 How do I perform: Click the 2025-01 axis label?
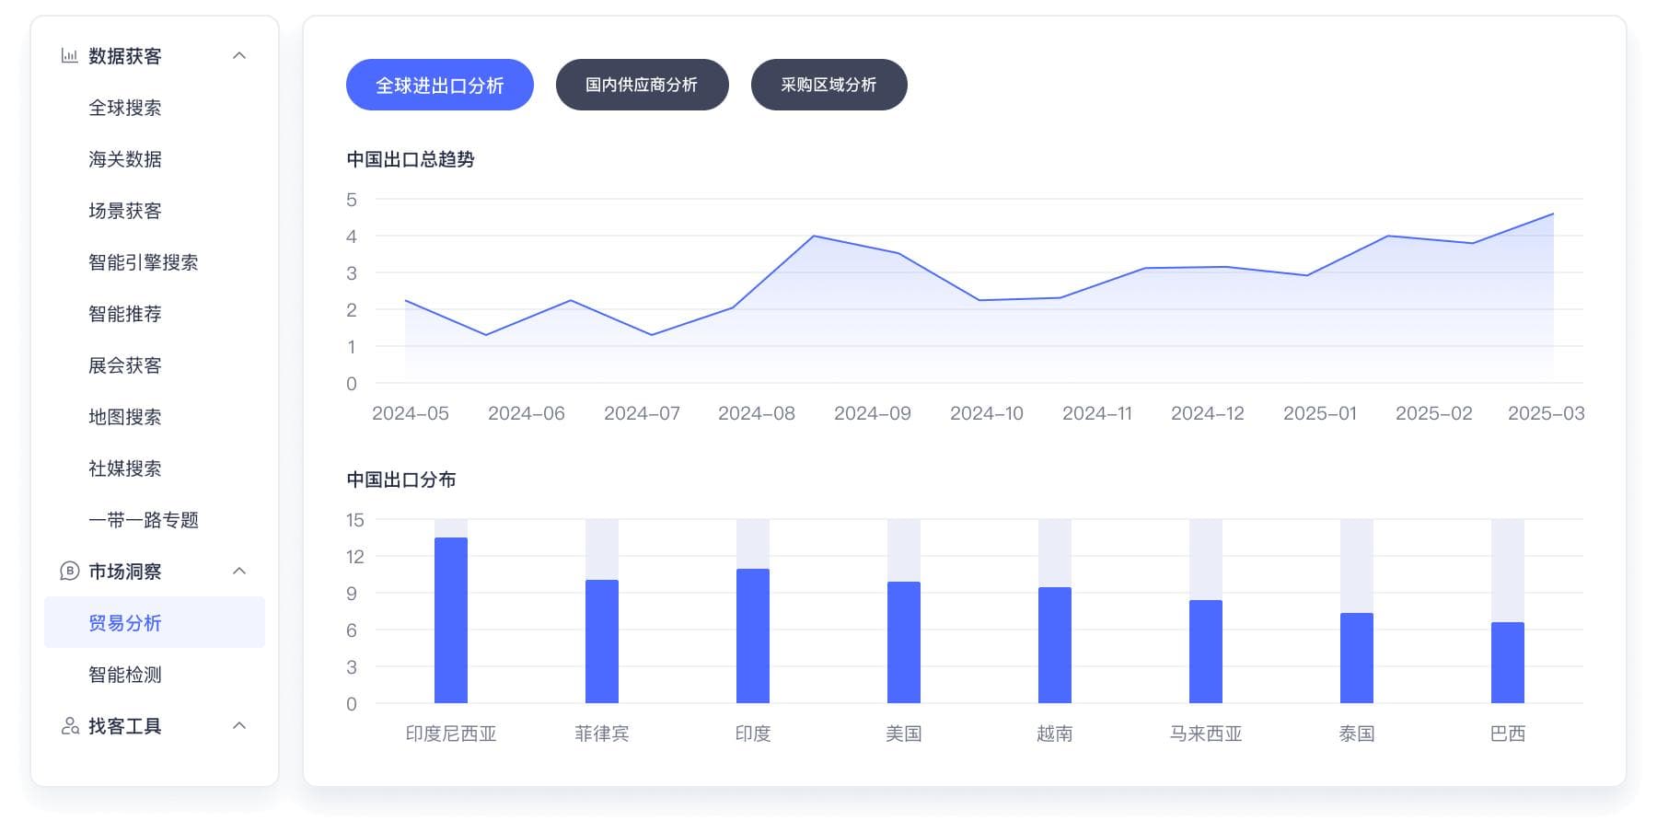coord(1320,413)
